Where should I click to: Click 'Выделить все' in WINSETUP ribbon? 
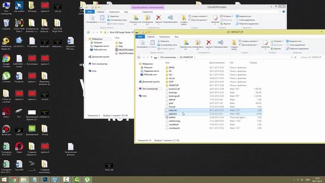pos(294,41)
